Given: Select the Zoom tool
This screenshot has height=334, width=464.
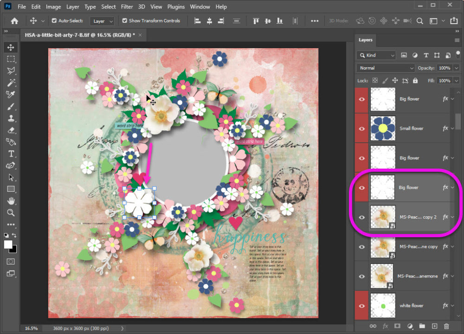Looking at the screenshot, I should click(x=11, y=213).
